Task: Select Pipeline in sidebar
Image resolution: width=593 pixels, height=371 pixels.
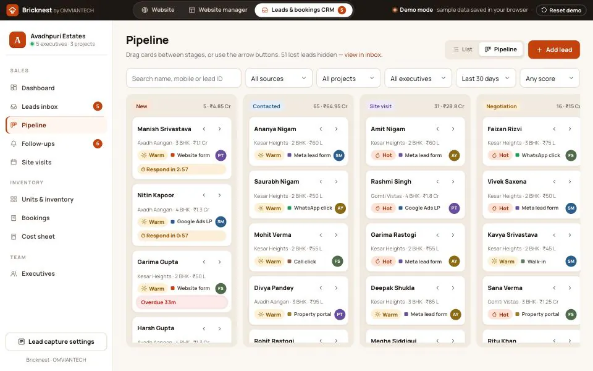Action: [56, 125]
